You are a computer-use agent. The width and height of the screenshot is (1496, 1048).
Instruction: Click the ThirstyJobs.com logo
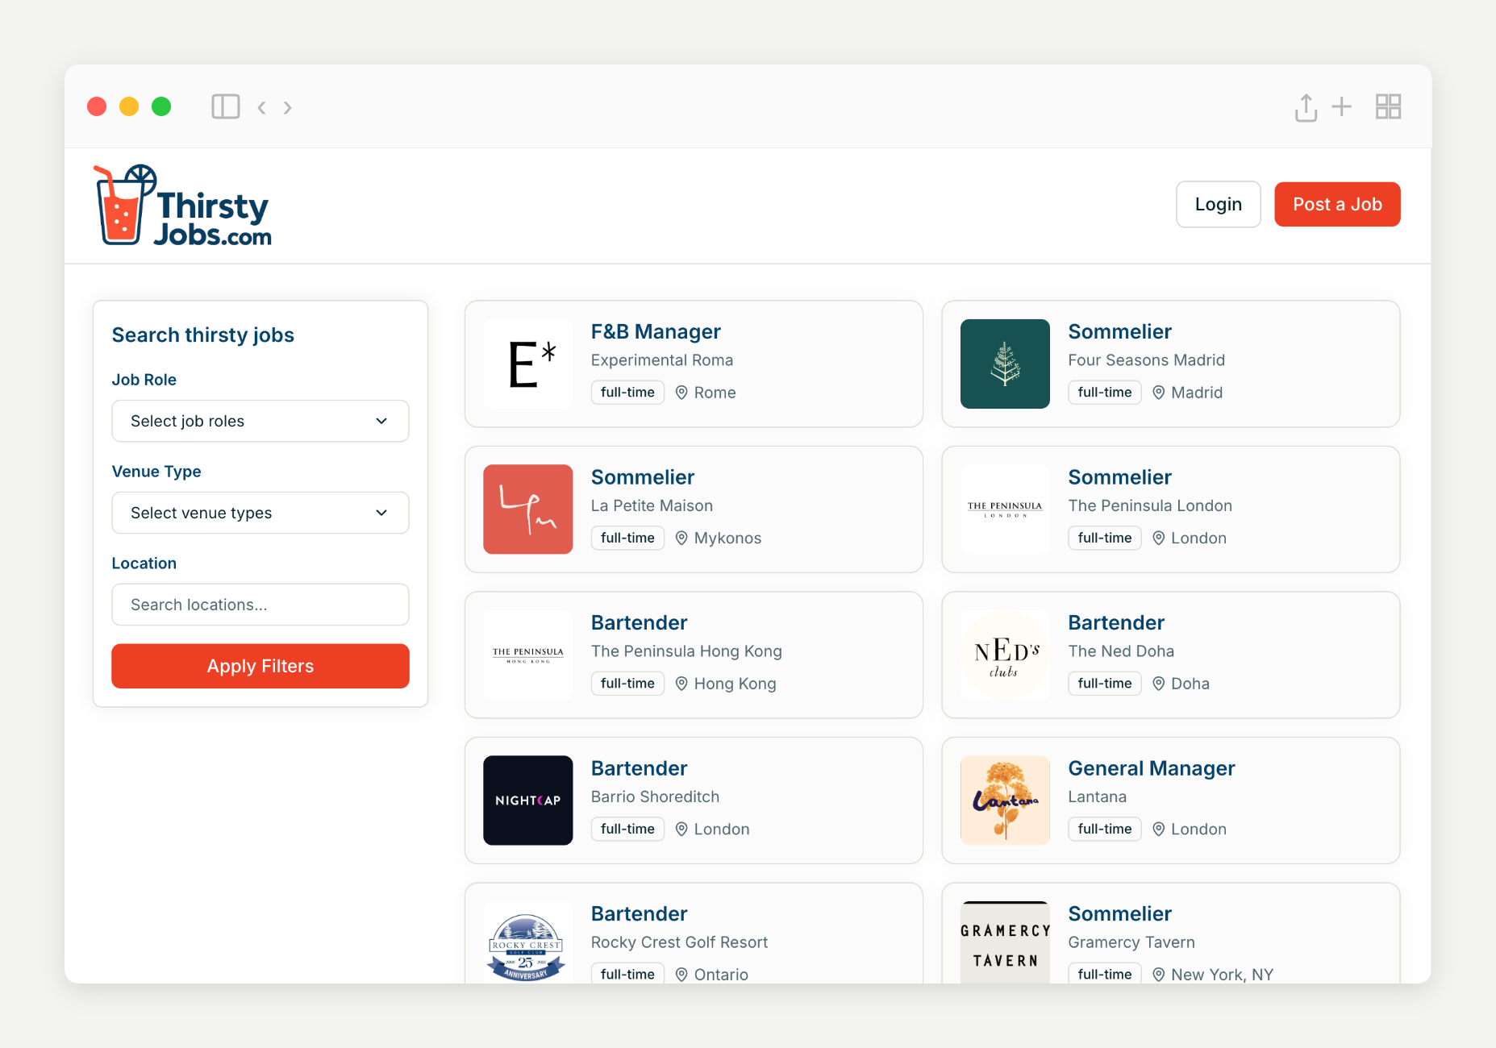pyautogui.click(x=183, y=206)
